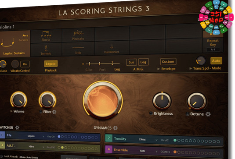
Task: Expand the Volume disclosure triangle
Action: click(x=11, y=111)
